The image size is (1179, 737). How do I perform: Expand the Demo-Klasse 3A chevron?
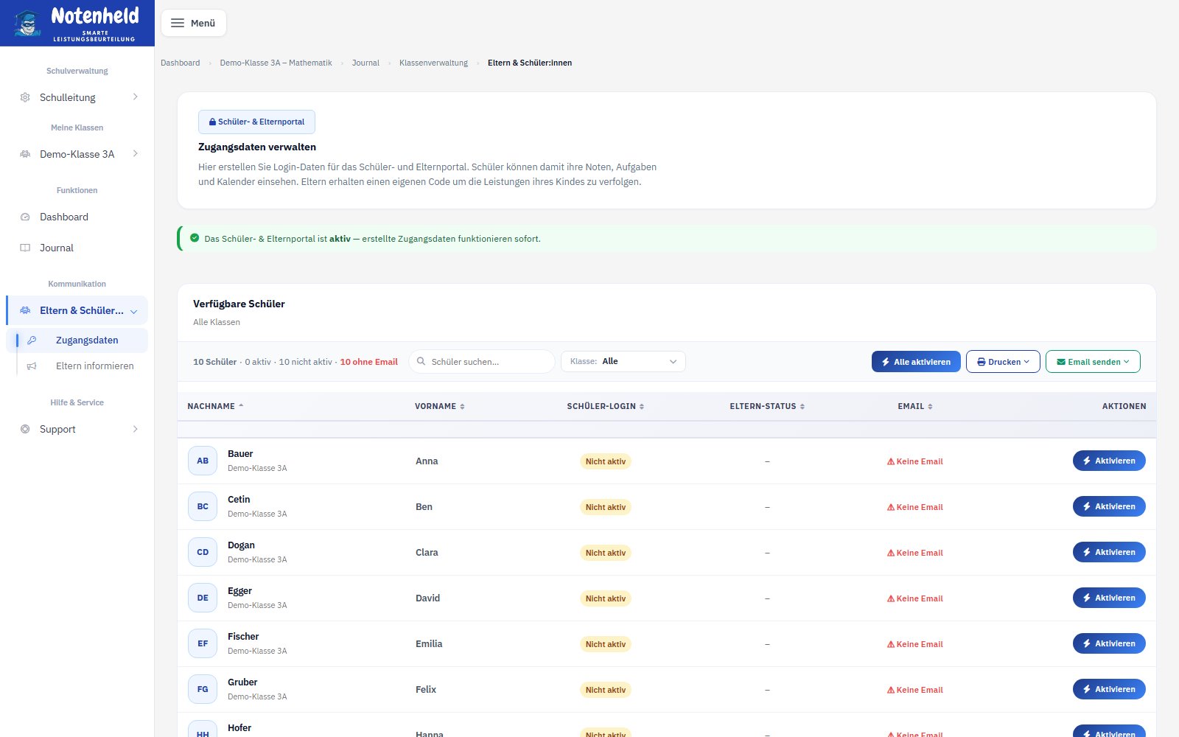point(135,153)
